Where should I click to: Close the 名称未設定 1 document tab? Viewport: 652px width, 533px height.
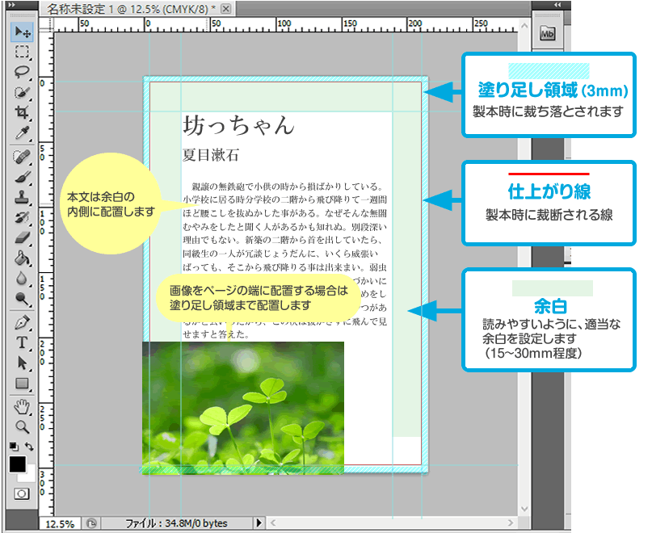click(x=225, y=9)
